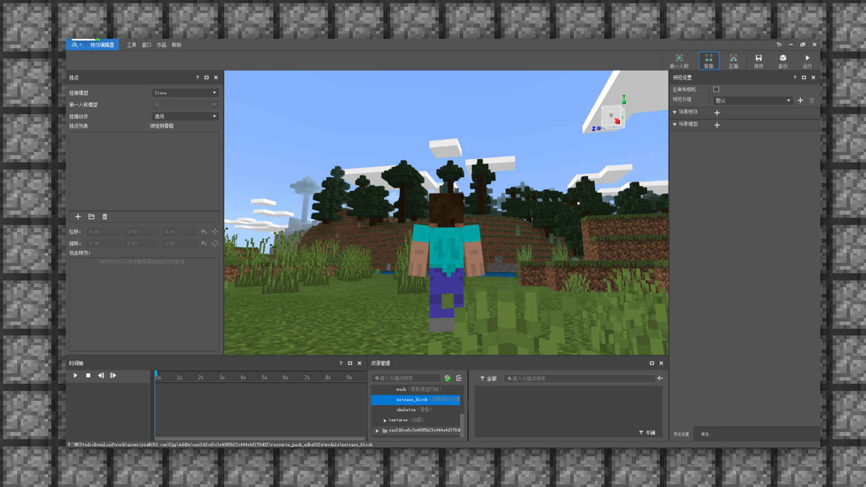Viewport: 866px width, 487px height.
Task: Click the 绑定到骨骼 column header
Action: pyautogui.click(x=162, y=126)
